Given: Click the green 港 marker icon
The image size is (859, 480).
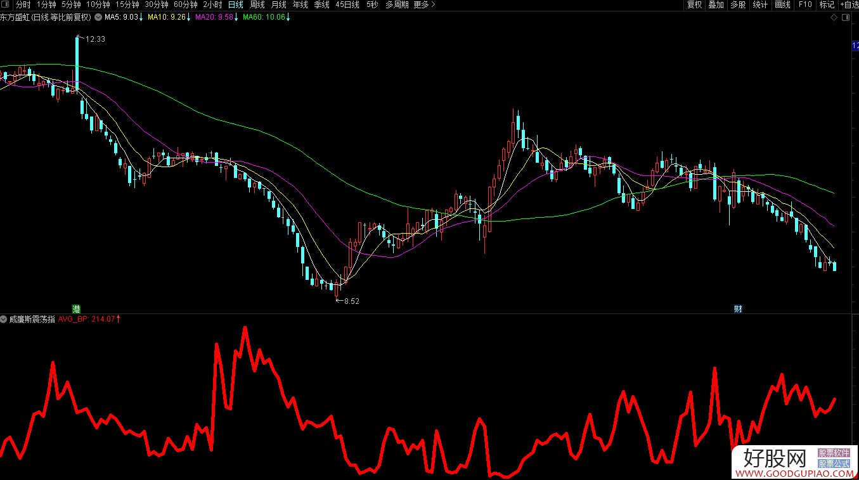Looking at the screenshot, I should (77, 309).
